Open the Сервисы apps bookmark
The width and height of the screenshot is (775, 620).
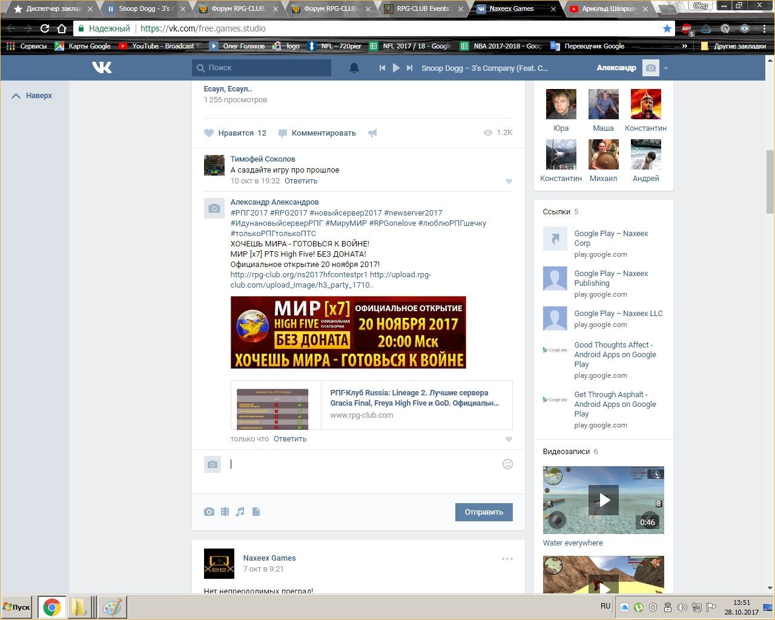click(27, 46)
